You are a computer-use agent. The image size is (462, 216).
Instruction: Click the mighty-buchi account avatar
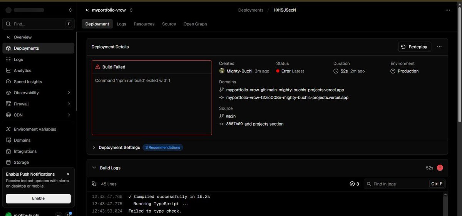[x=8, y=214]
